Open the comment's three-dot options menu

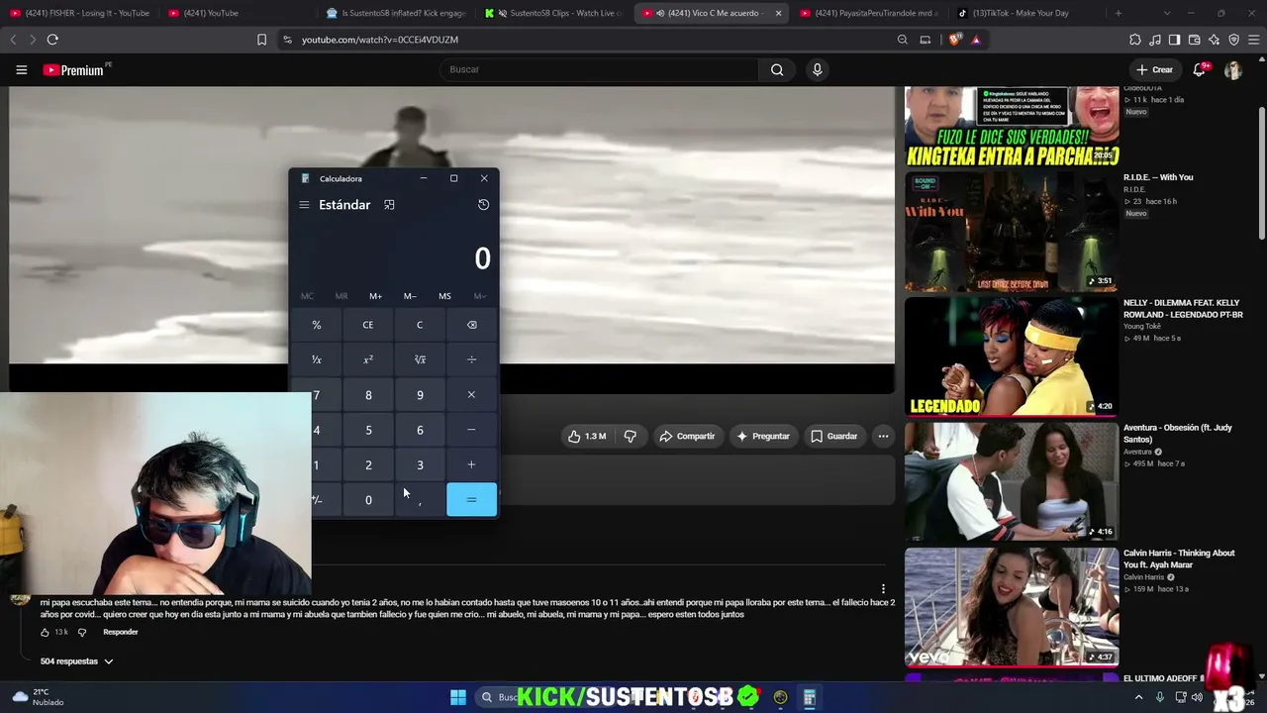coord(883,588)
